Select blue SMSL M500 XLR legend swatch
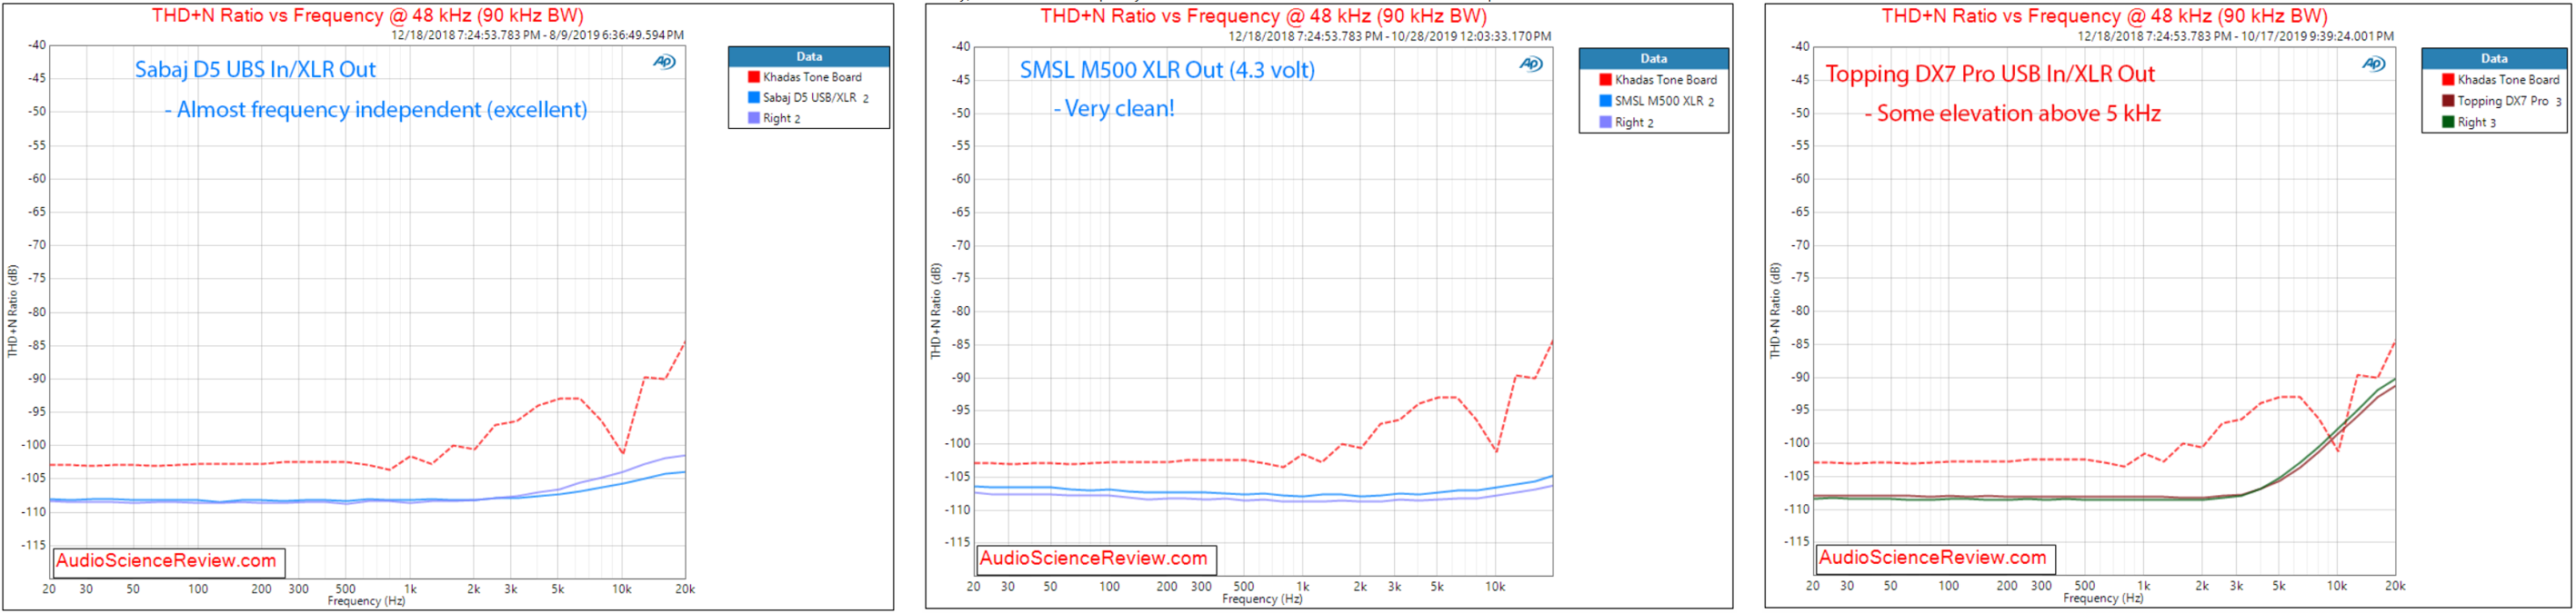The width and height of the screenshot is (2576, 613). tap(1605, 101)
